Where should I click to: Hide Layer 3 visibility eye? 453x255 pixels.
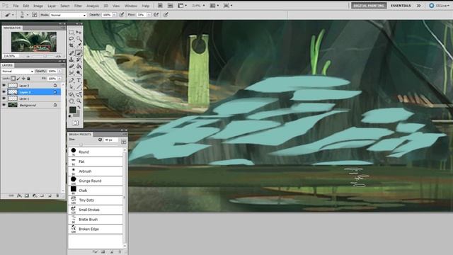4,86
